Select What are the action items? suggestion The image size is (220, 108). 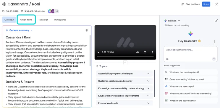click(x=190, y=101)
